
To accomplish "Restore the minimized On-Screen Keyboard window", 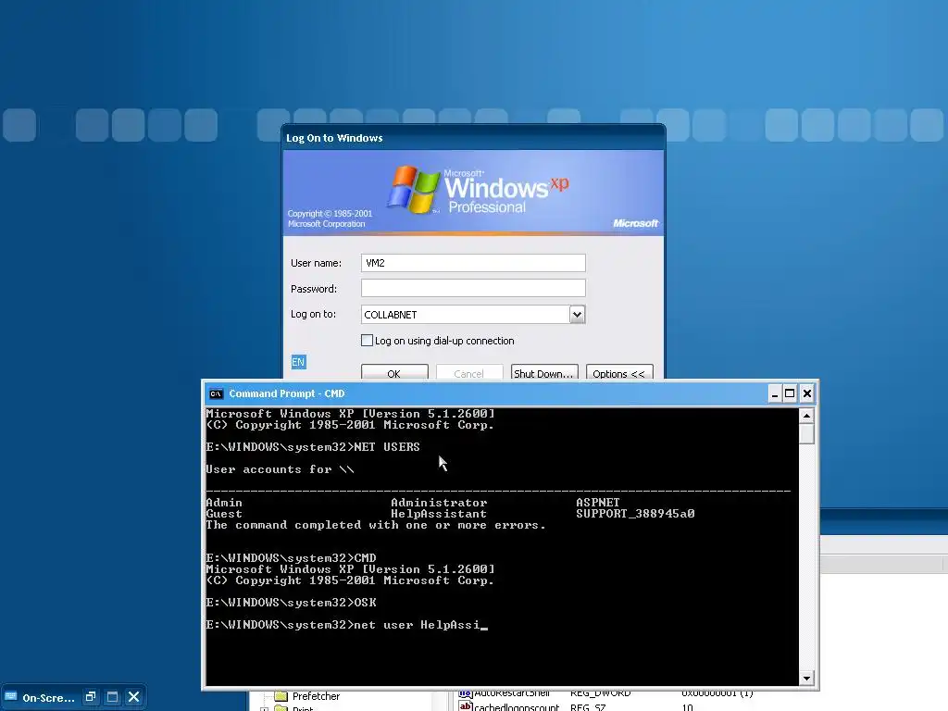I will click(x=91, y=696).
